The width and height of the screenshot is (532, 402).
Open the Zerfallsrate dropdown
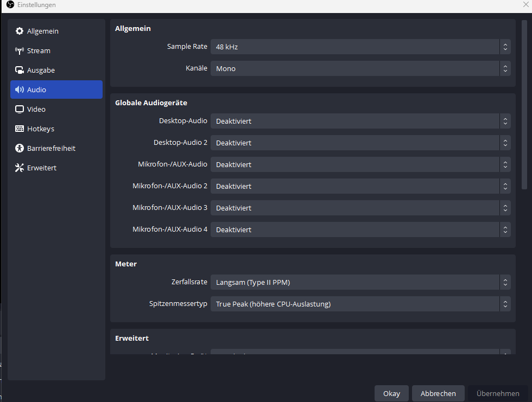click(x=360, y=282)
